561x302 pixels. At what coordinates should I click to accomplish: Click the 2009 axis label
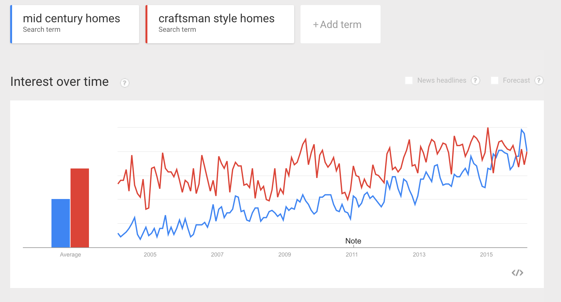click(x=285, y=255)
